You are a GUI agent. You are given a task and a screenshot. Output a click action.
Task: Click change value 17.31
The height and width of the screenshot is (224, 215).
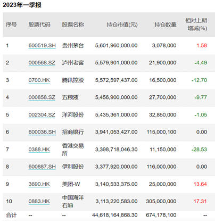tap(200, 201)
